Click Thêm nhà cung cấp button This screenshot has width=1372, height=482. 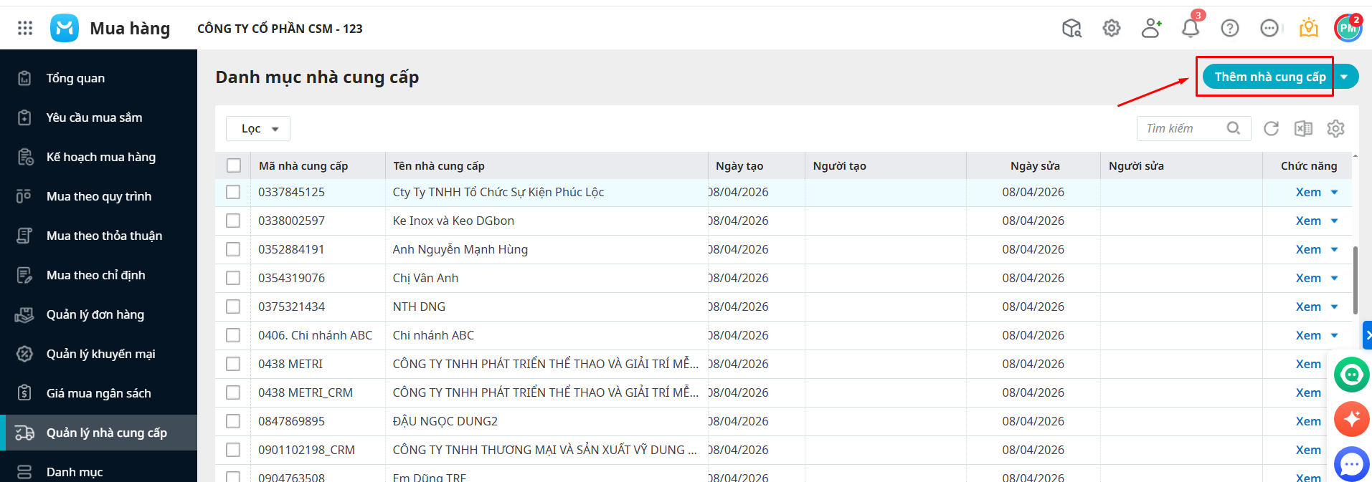tap(1269, 77)
